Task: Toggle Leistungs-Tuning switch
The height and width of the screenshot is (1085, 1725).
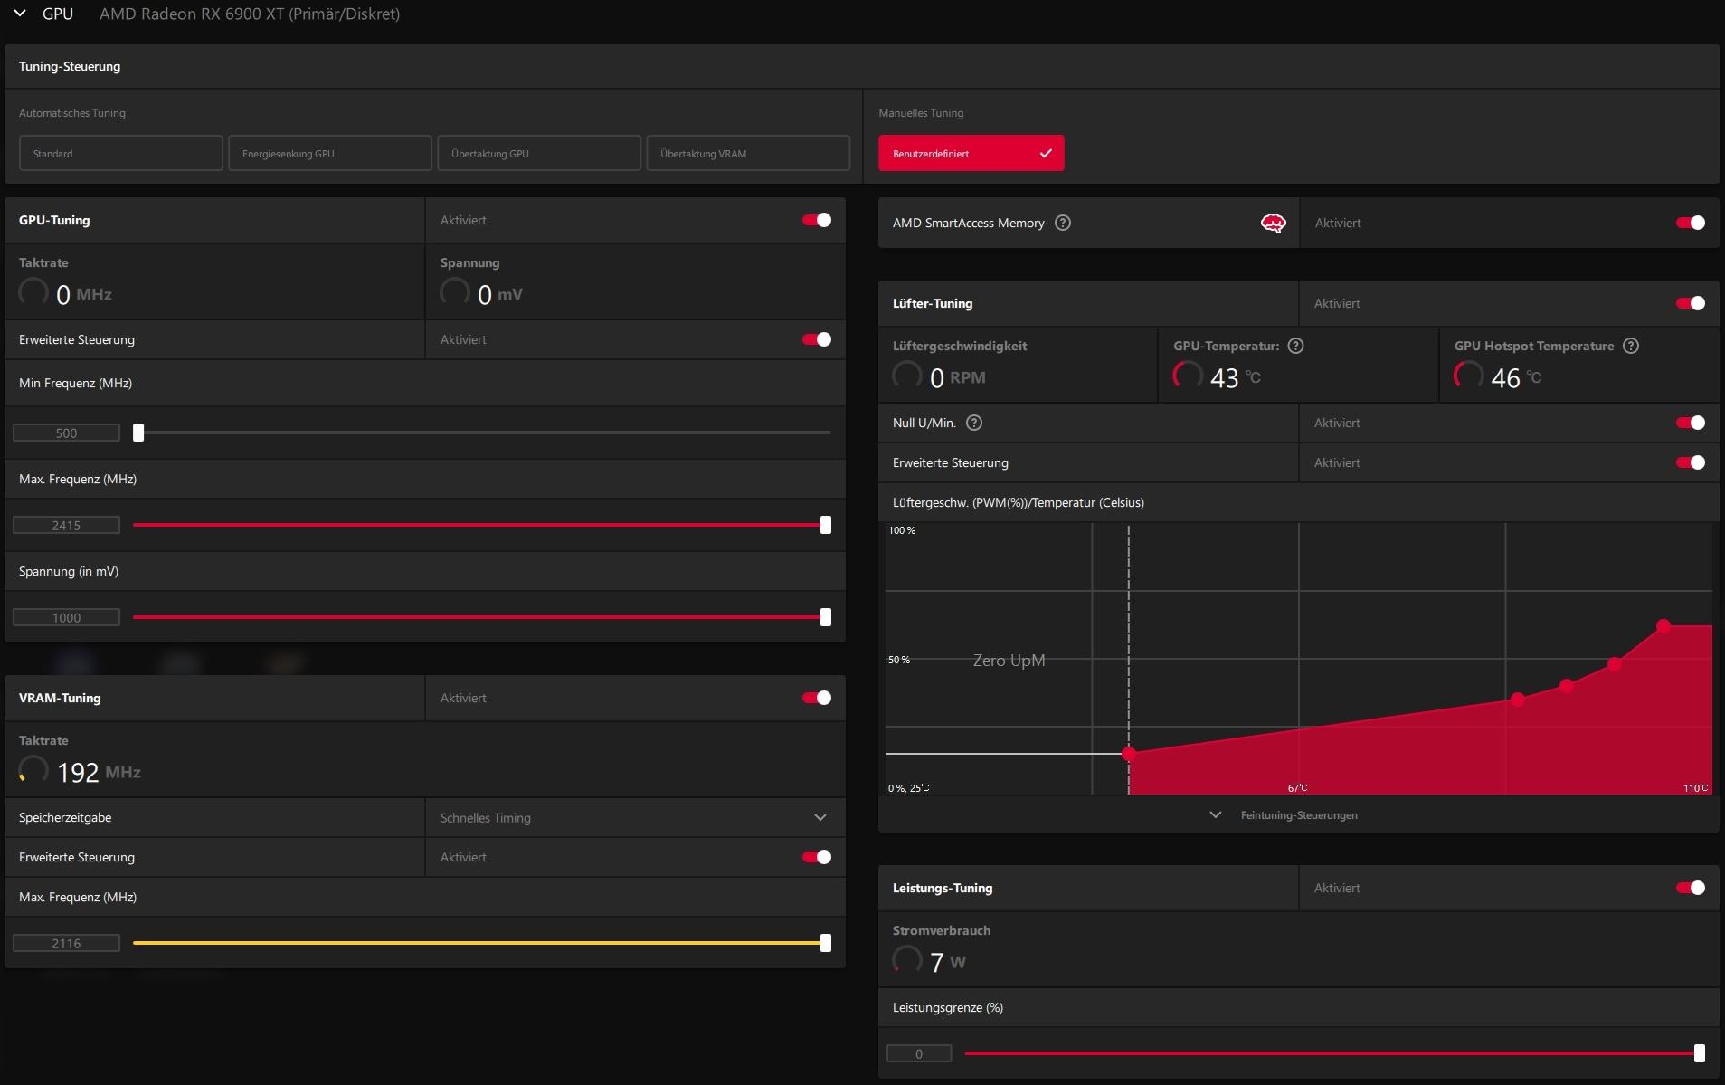Action: point(1691,888)
